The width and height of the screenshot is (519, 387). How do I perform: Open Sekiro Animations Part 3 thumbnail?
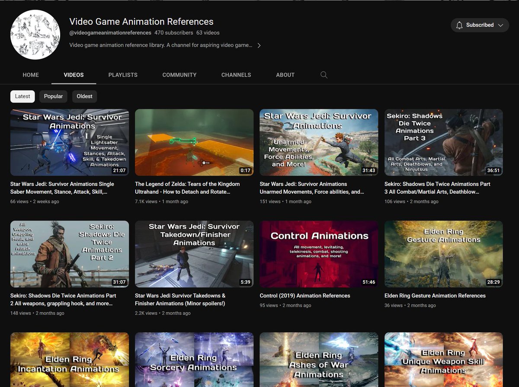tap(444, 142)
